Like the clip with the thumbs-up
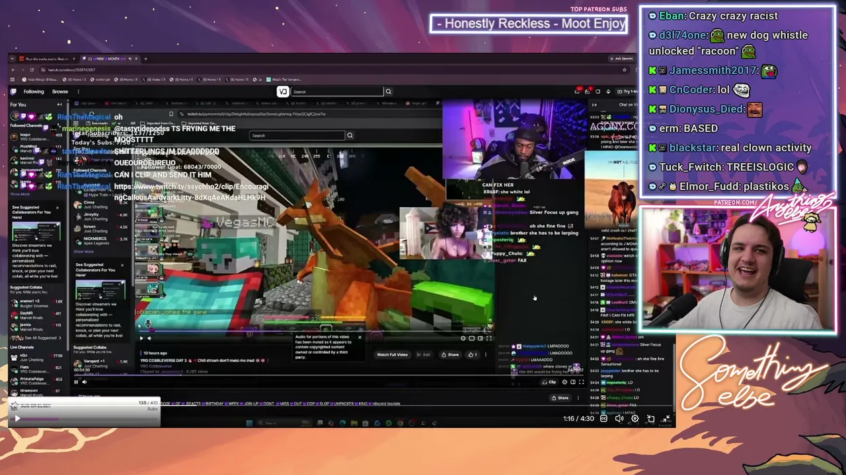 point(472,355)
